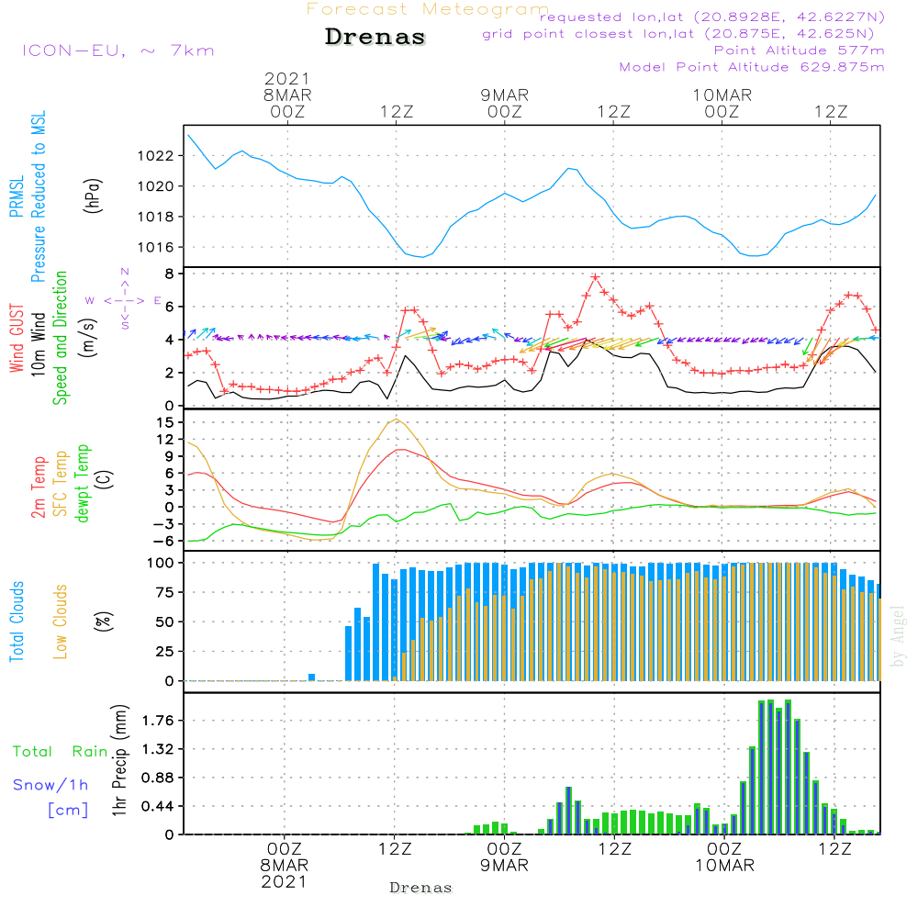Select the Total Clouds legend label
This screenshot has height=918, width=918.
click(x=17, y=621)
